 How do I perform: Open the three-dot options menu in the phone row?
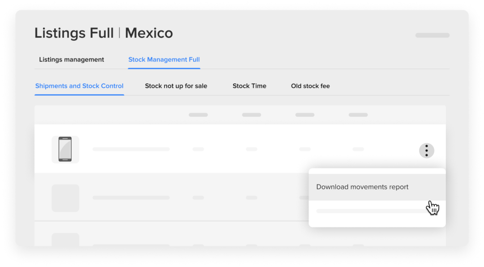click(x=426, y=151)
